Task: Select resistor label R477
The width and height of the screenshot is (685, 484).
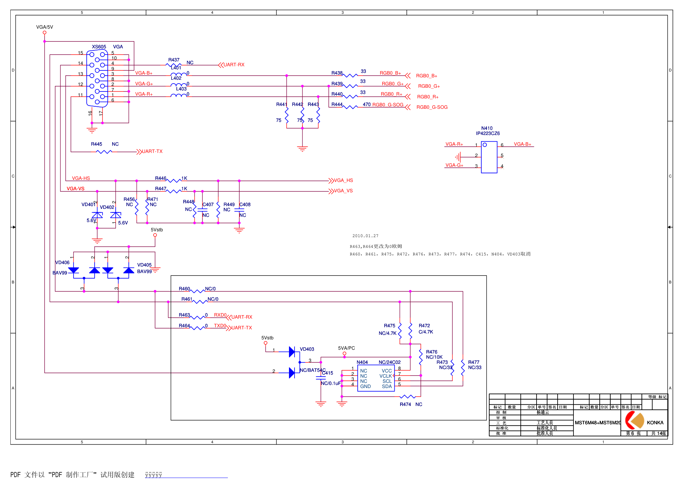Action: (x=474, y=362)
